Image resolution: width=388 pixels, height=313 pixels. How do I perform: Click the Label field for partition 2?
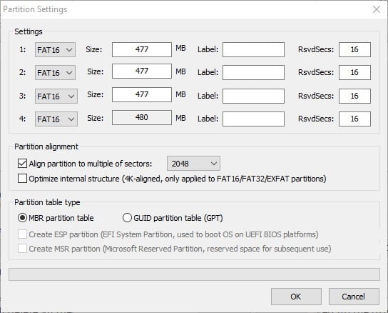[x=253, y=72]
